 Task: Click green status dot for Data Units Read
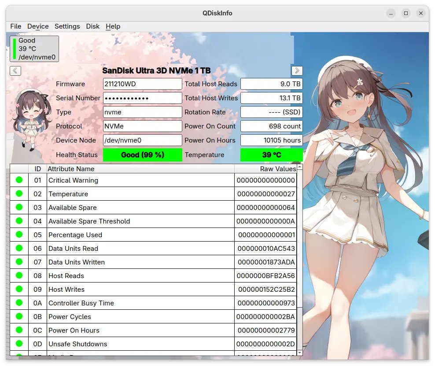19,248
